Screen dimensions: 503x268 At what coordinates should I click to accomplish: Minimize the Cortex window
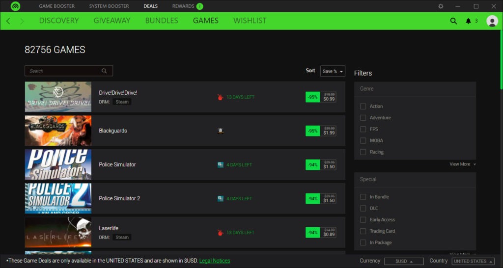coord(458,6)
